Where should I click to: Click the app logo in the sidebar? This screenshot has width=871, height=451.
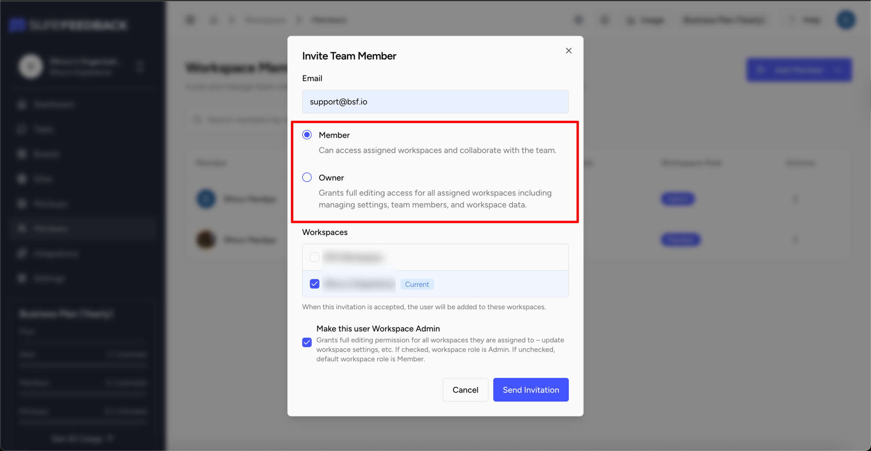pos(68,25)
